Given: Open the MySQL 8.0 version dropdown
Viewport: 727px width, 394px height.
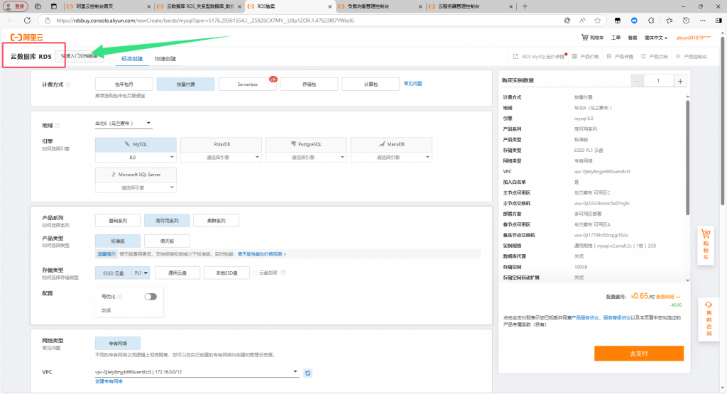Looking at the screenshot, I should click(135, 157).
